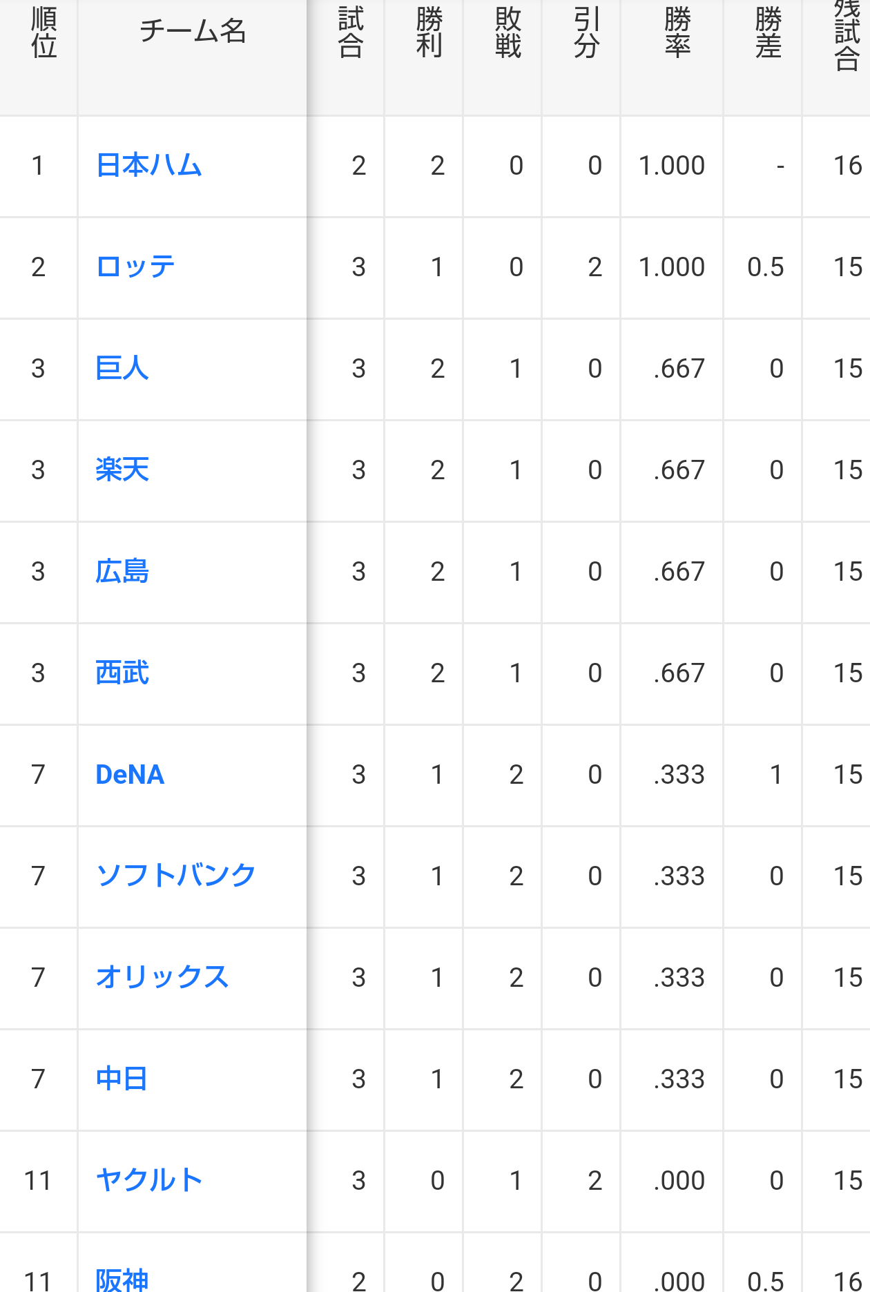Go to the 広島 team link
Viewport: 870px width, 1292px height.
pos(122,572)
